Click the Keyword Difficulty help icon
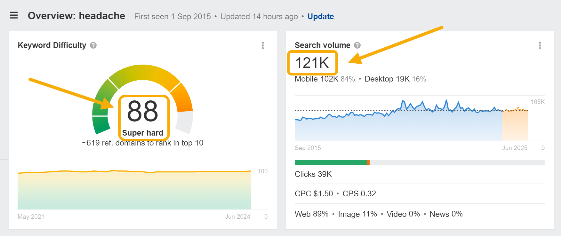The width and height of the screenshot is (561, 236). click(93, 45)
